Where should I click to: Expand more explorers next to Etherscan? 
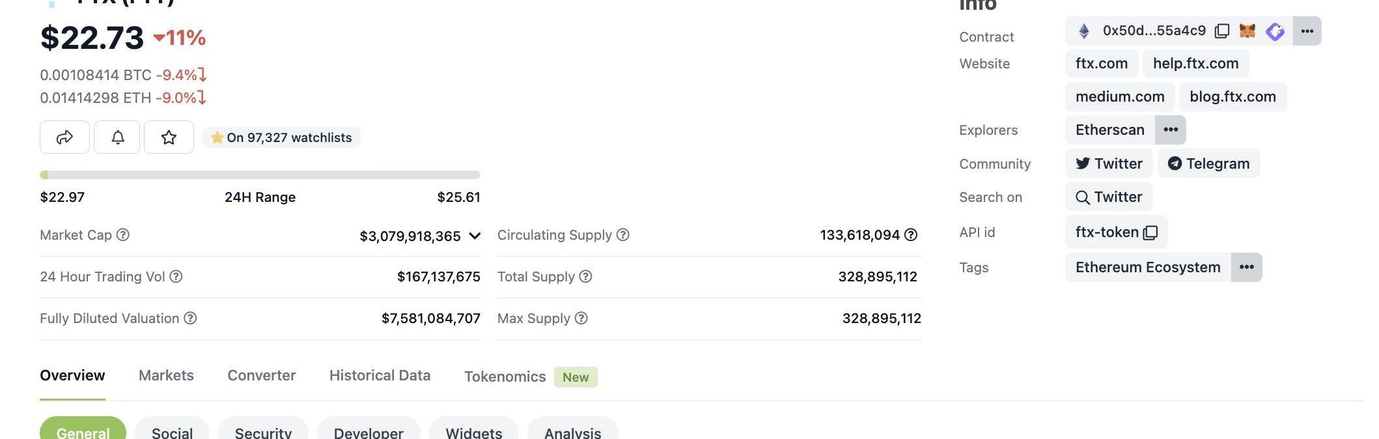click(x=1170, y=130)
